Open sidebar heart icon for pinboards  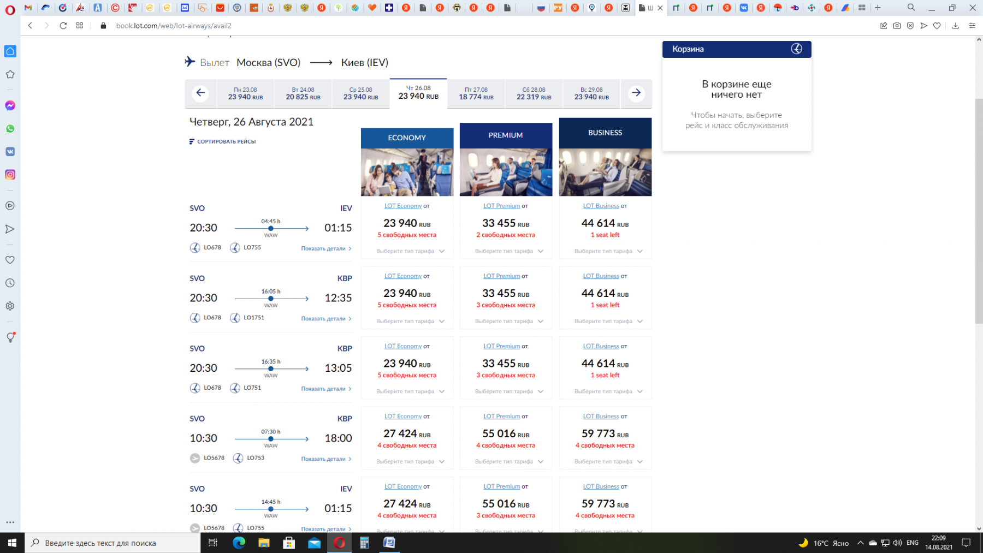click(10, 260)
